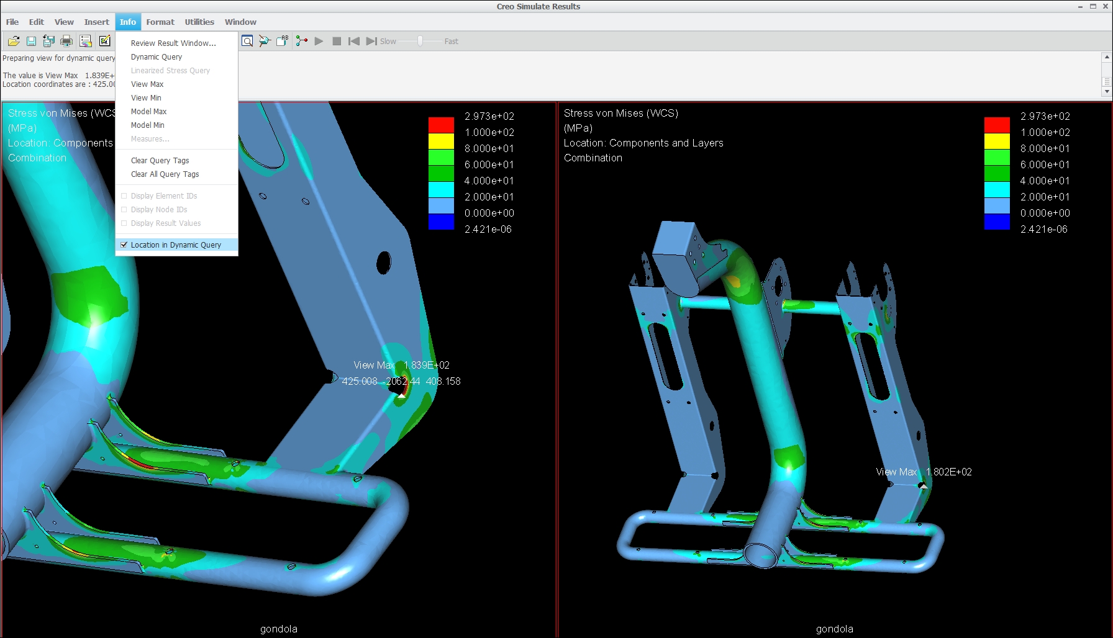Close the open Info menu
The width and height of the screenshot is (1113, 638).
128,22
